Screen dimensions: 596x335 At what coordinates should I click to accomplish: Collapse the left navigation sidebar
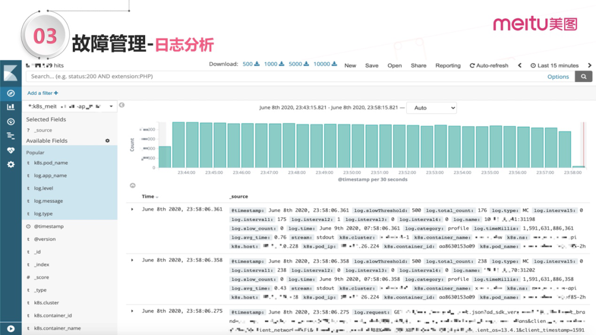(x=10, y=328)
